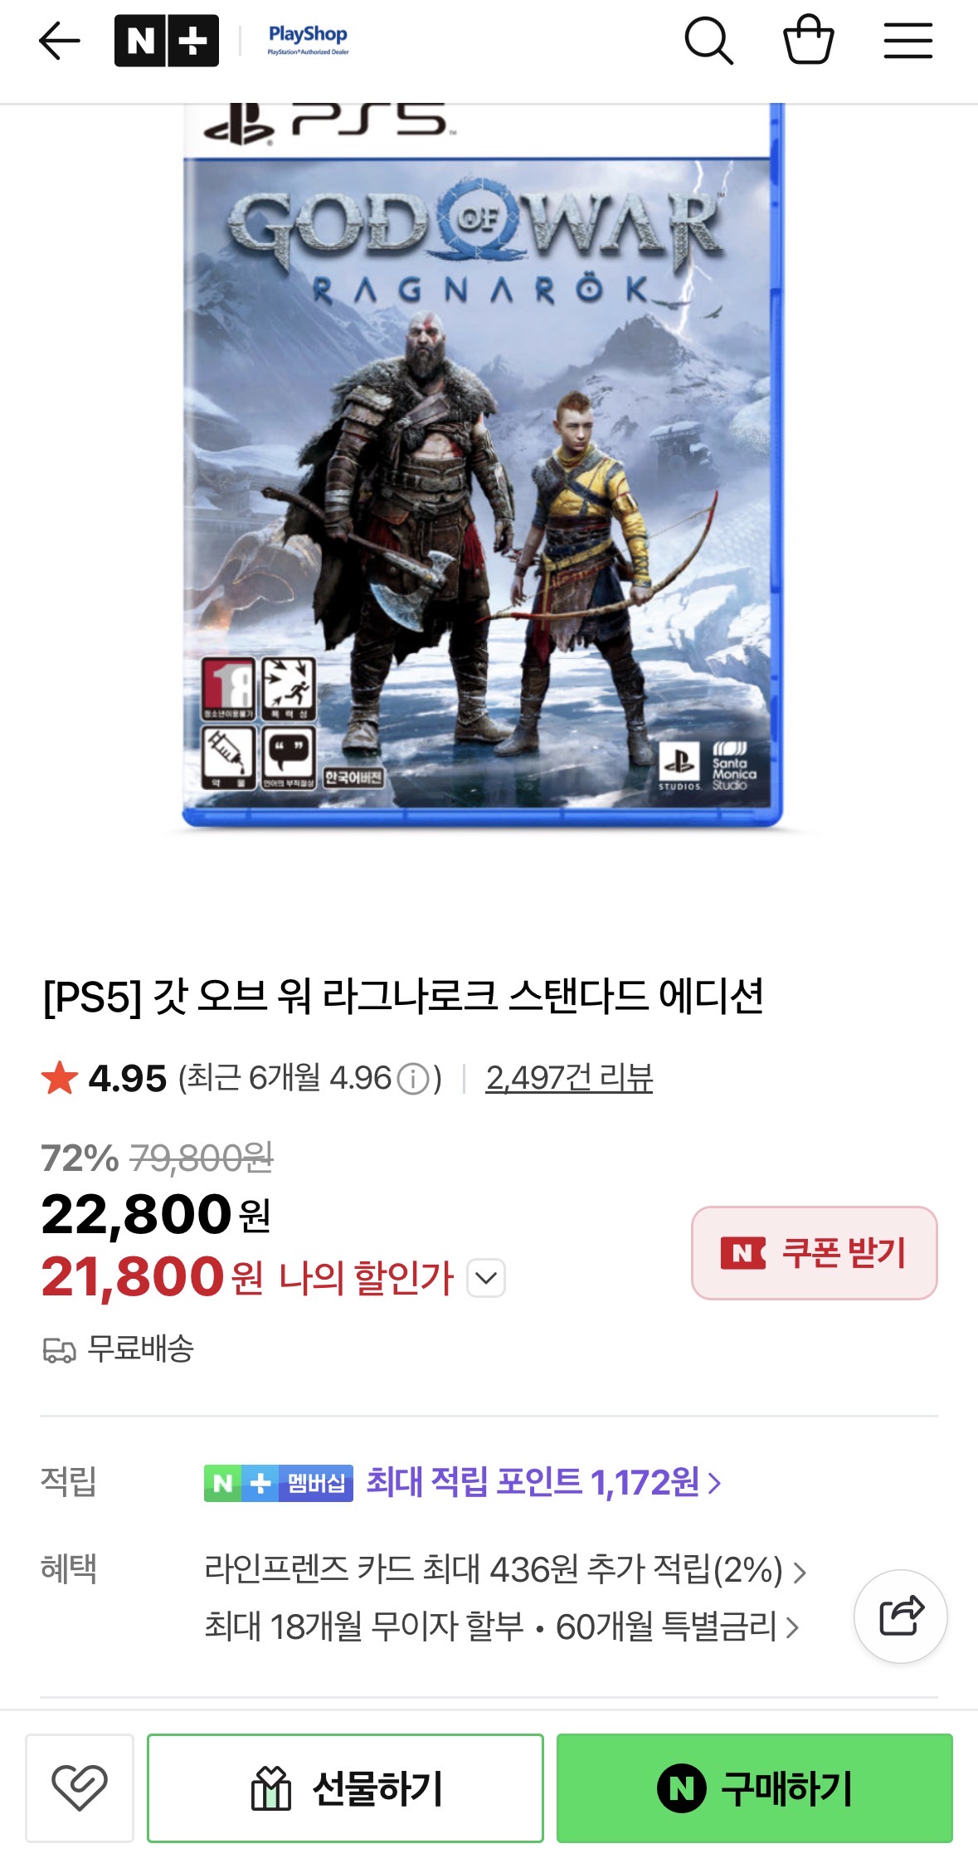Tap the red star rating icon
The width and height of the screenshot is (978, 1868).
[x=60, y=1079]
